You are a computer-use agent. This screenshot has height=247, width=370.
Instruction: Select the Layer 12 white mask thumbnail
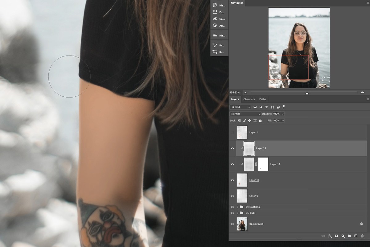coord(263,164)
